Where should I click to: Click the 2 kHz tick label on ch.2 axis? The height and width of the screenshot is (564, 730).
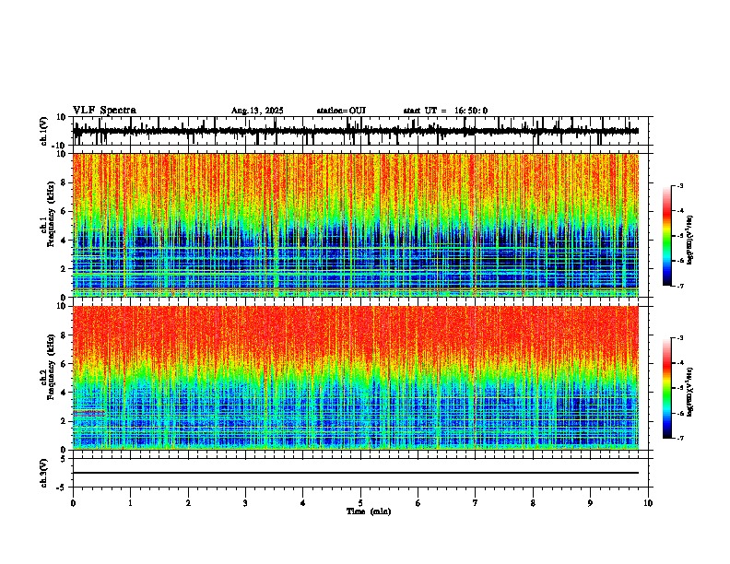(x=64, y=421)
